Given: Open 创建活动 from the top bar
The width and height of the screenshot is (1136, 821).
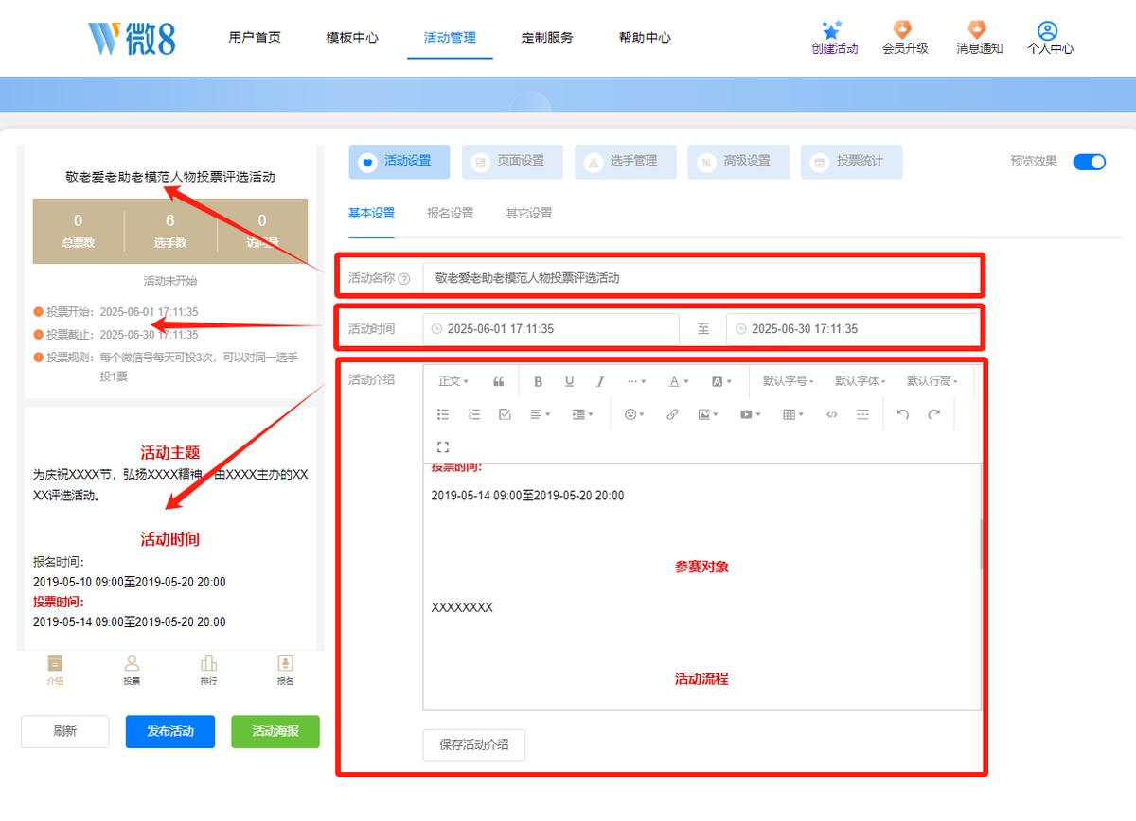Looking at the screenshot, I should [x=834, y=38].
